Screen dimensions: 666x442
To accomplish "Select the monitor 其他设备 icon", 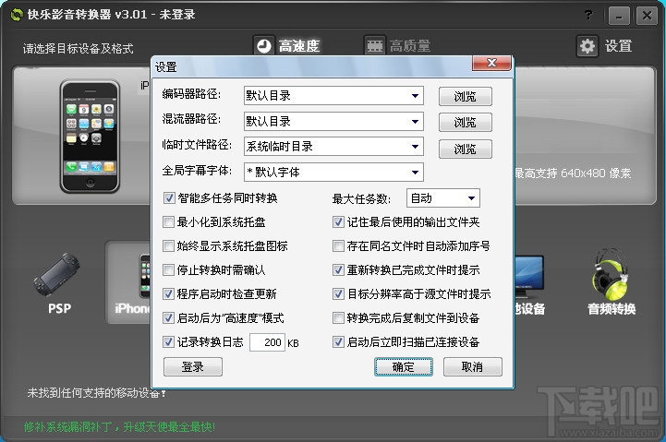I will (529, 285).
